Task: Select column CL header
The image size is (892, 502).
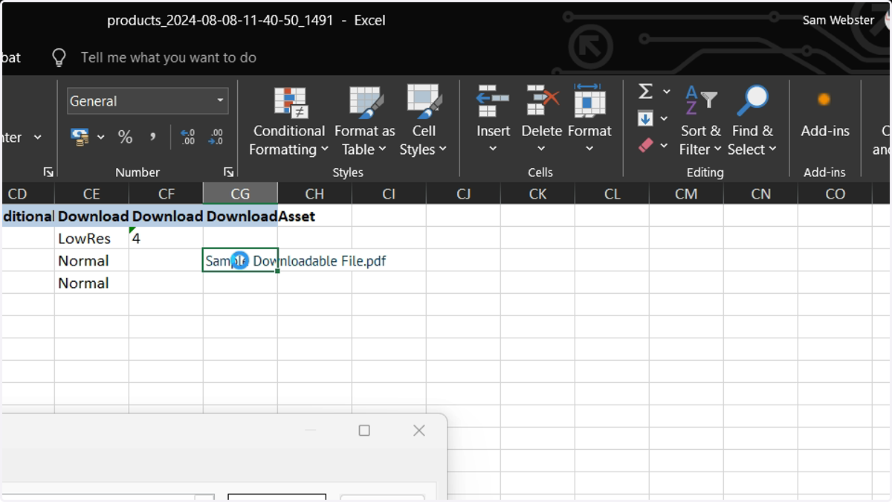Action: [612, 193]
